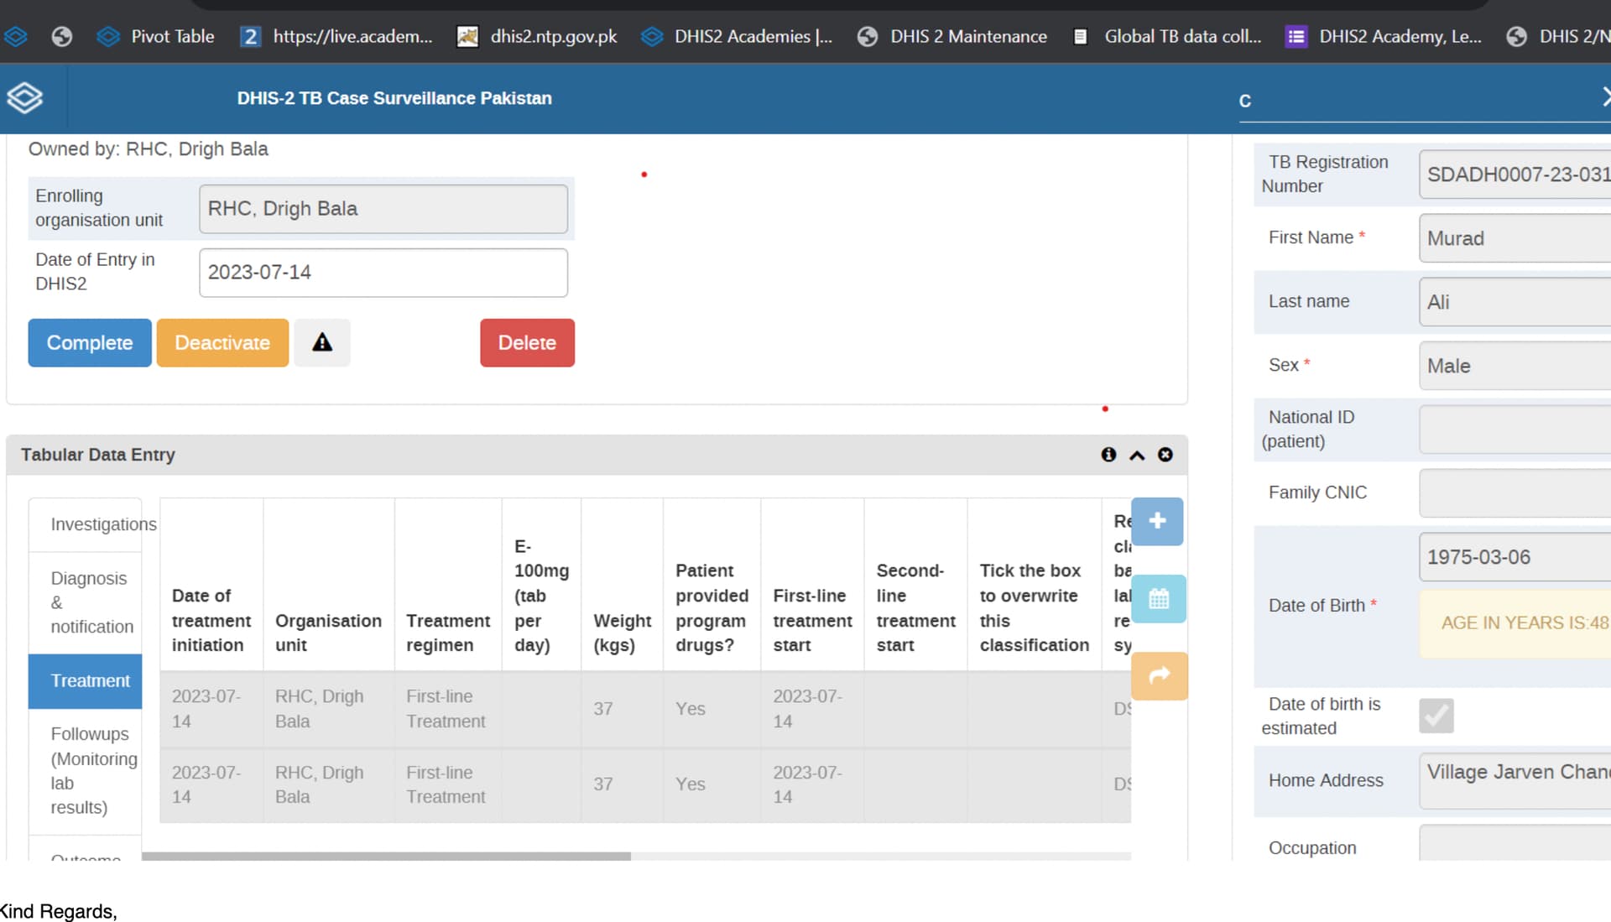
Task: Open Tabular Data Entry info icon
Action: 1108,455
